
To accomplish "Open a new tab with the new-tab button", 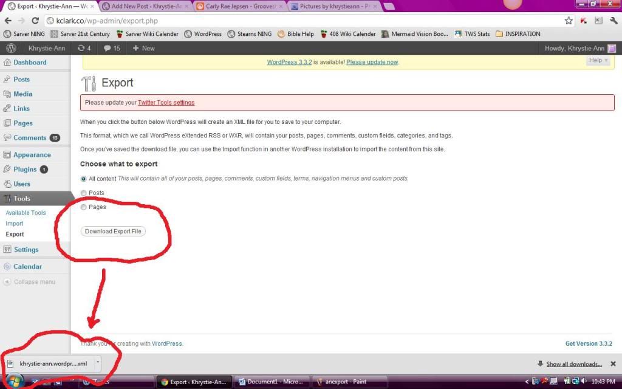I will click(389, 6).
